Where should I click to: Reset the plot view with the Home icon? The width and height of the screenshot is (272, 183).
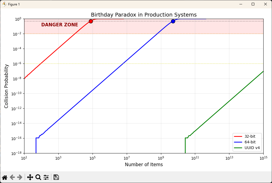(x=5, y=177)
